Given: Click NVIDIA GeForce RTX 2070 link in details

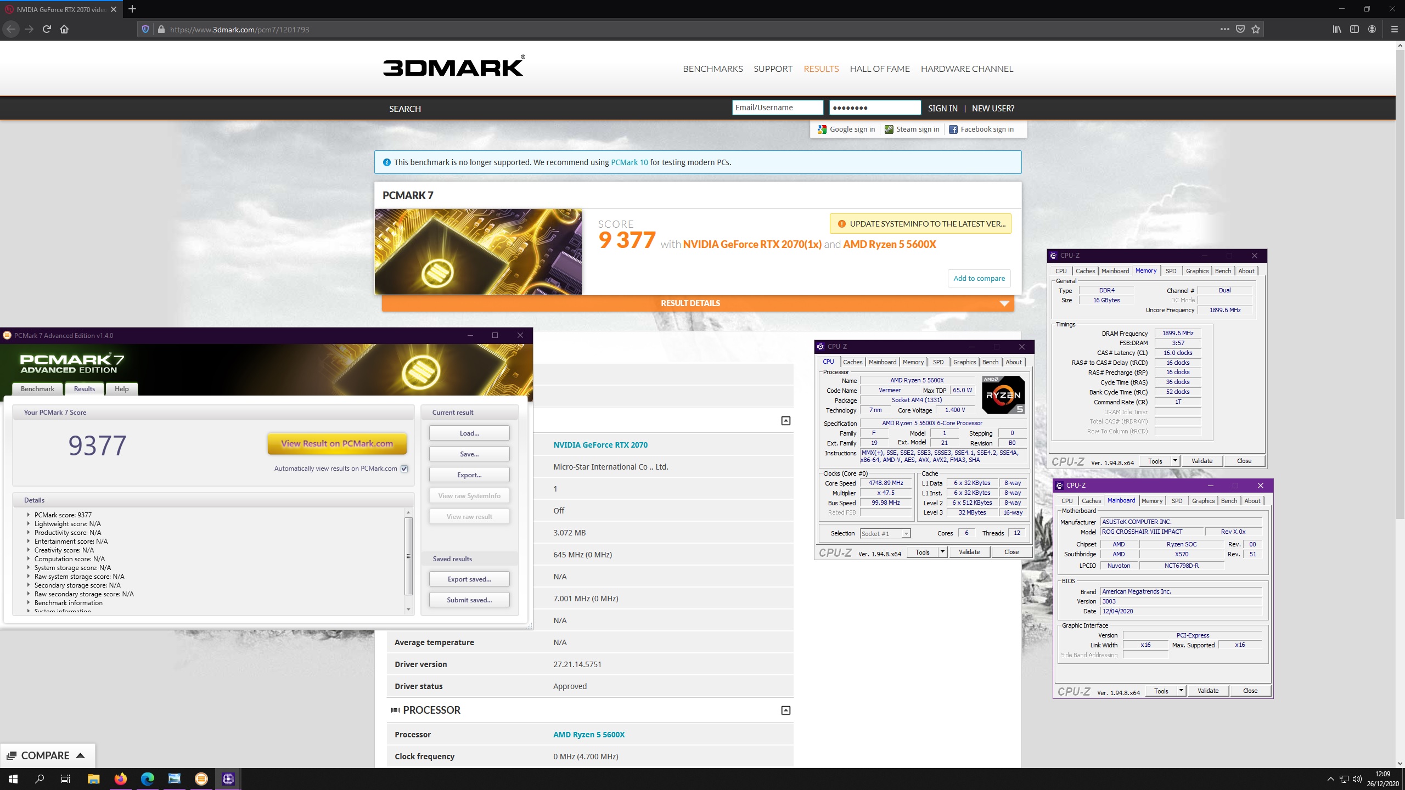Looking at the screenshot, I should [x=600, y=445].
